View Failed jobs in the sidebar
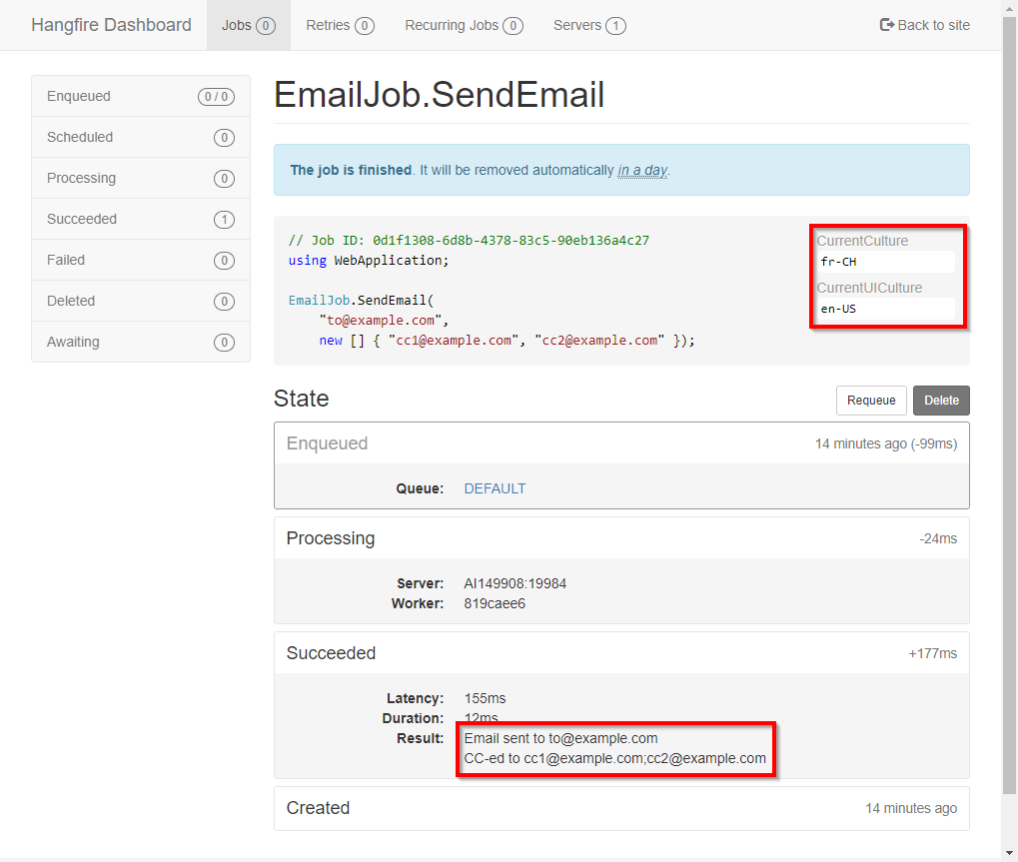1018x862 pixels. (x=141, y=260)
